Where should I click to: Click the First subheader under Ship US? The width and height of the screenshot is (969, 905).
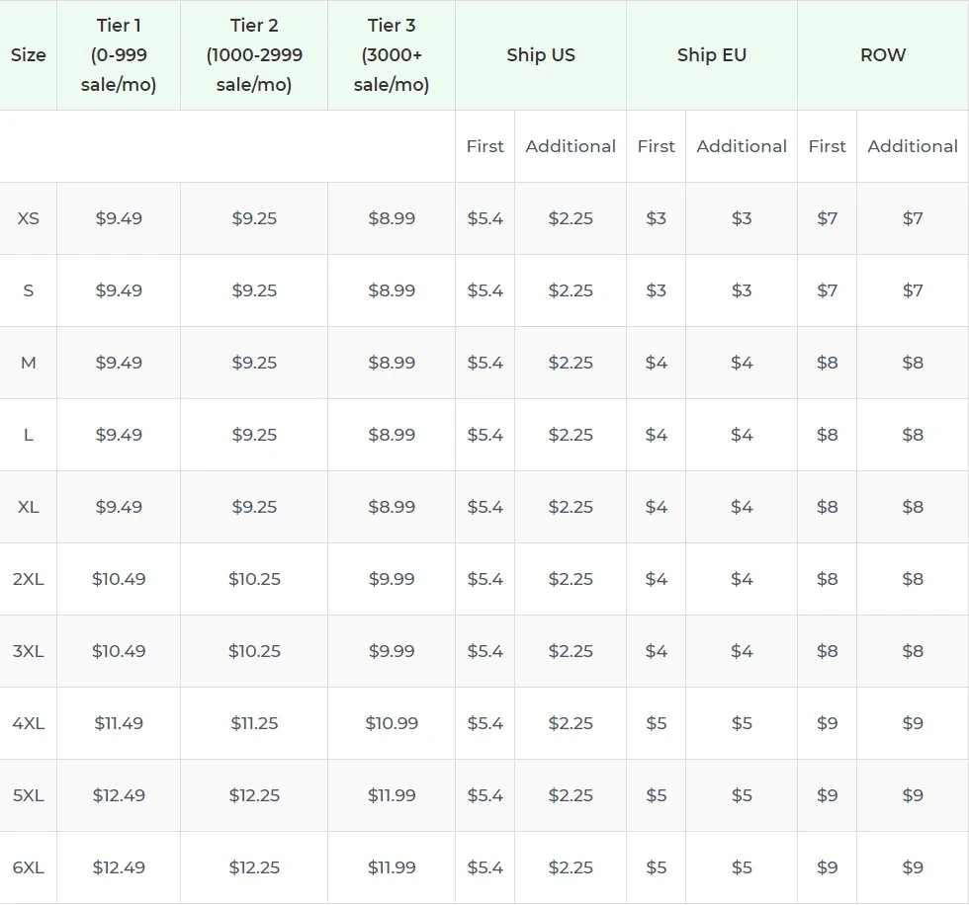[484, 145]
